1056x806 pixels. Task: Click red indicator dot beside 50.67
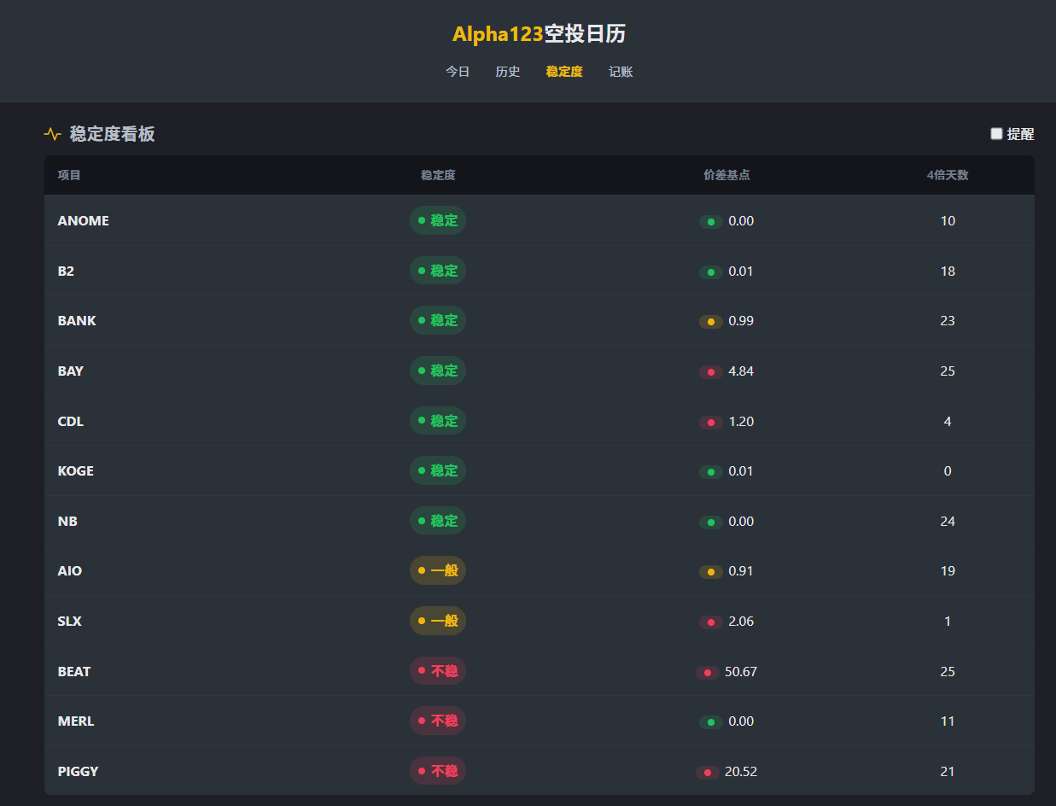pos(708,673)
